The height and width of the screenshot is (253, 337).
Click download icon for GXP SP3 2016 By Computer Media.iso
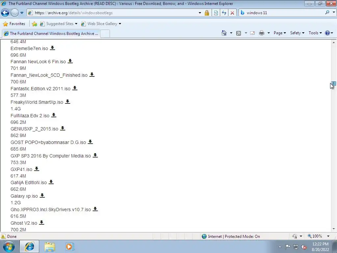(x=95, y=155)
